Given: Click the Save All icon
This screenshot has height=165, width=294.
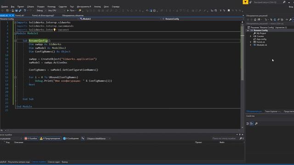Looking at the screenshot, I should click(20, 11).
